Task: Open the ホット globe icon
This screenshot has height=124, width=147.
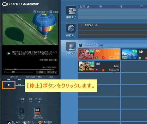Action: 25,123
